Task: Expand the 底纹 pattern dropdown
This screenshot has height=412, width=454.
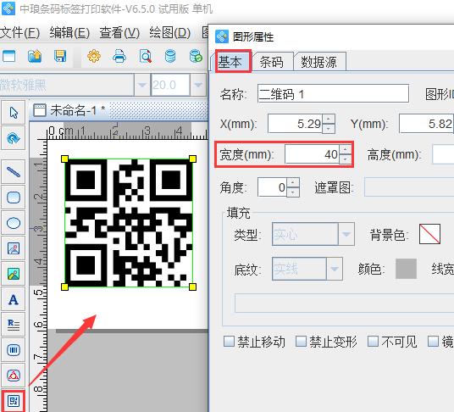Action: point(335,269)
